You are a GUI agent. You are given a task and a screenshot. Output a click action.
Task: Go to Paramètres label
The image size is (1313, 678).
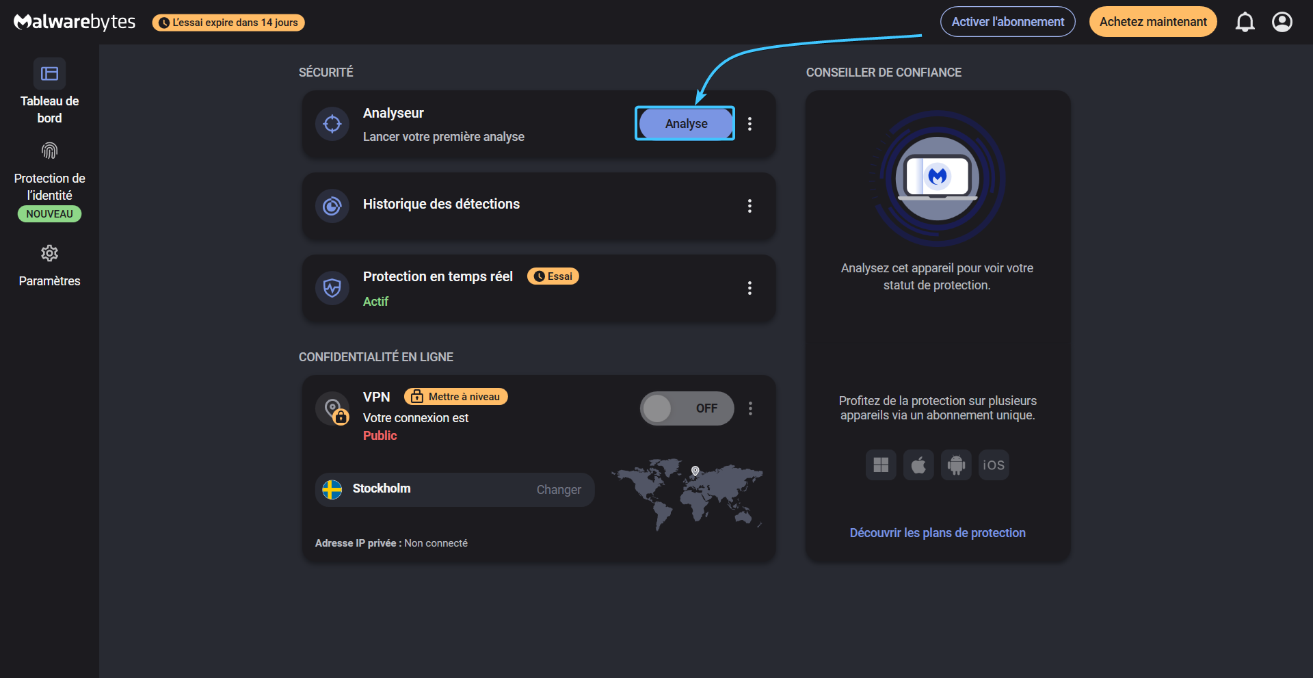click(x=49, y=281)
